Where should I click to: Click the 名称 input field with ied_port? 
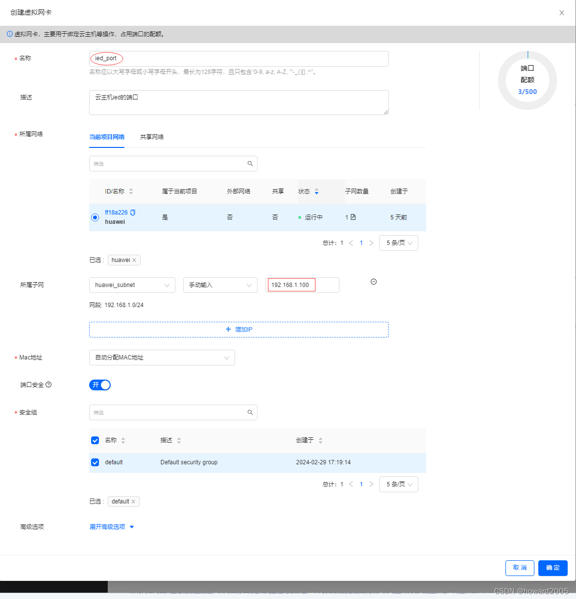[239, 59]
